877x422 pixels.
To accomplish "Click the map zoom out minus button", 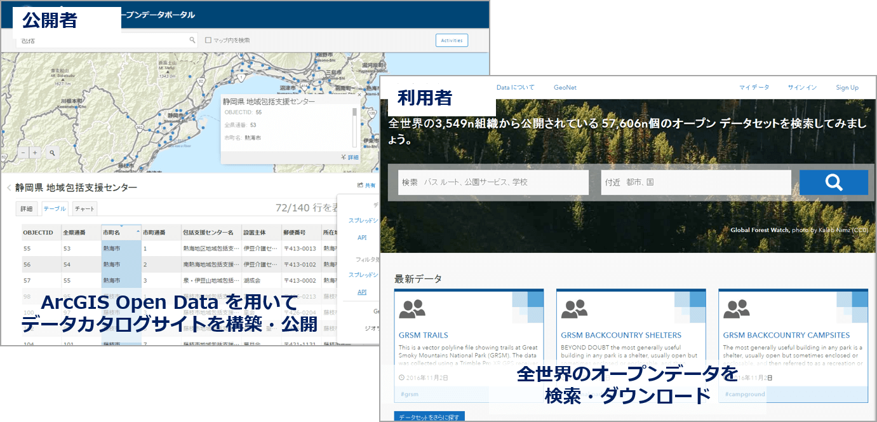I will [23, 153].
